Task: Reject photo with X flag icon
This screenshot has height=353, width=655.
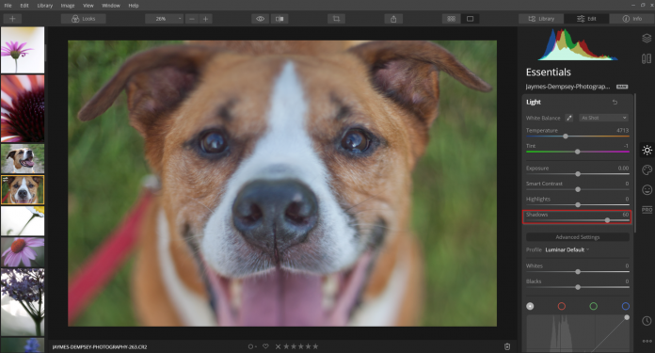Action: [278, 346]
